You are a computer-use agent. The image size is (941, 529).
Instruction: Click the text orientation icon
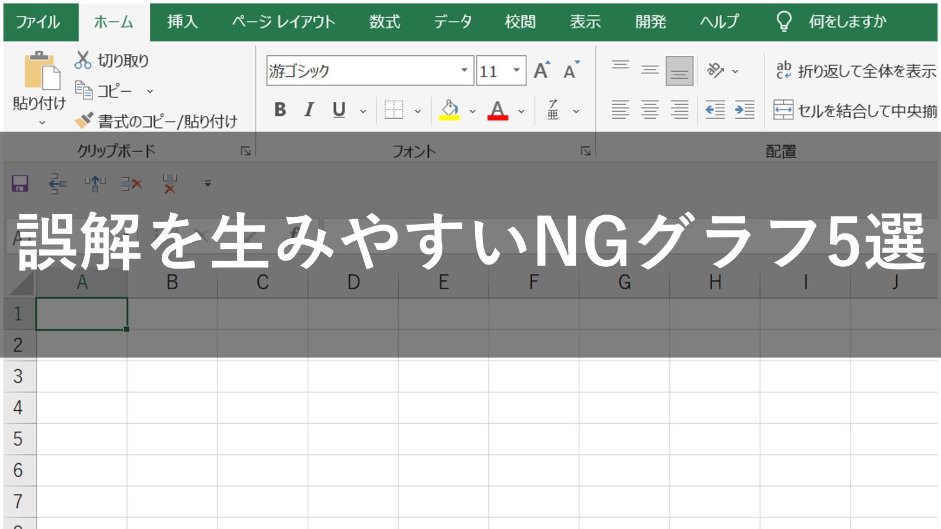pos(715,71)
